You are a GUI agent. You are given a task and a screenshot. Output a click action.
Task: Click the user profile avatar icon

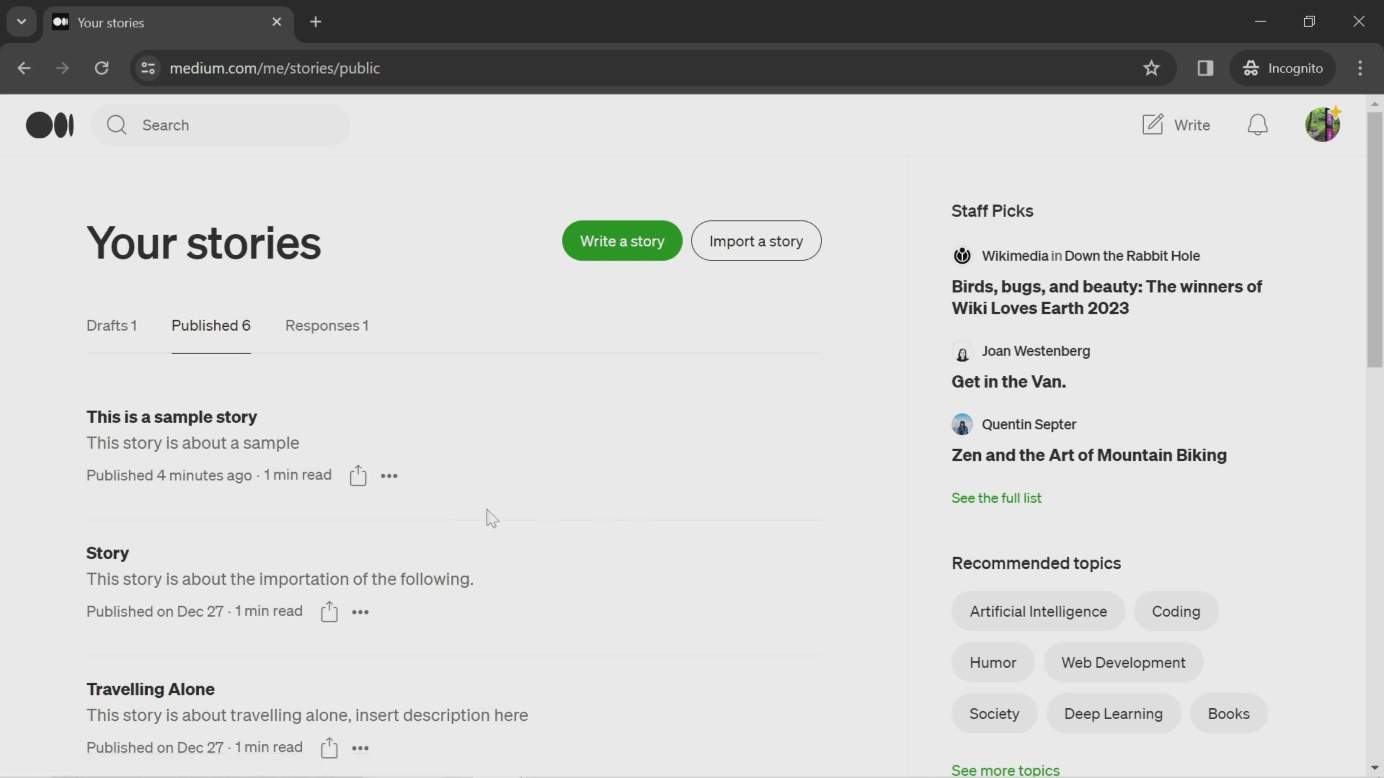pyautogui.click(x=1323, y=124)
